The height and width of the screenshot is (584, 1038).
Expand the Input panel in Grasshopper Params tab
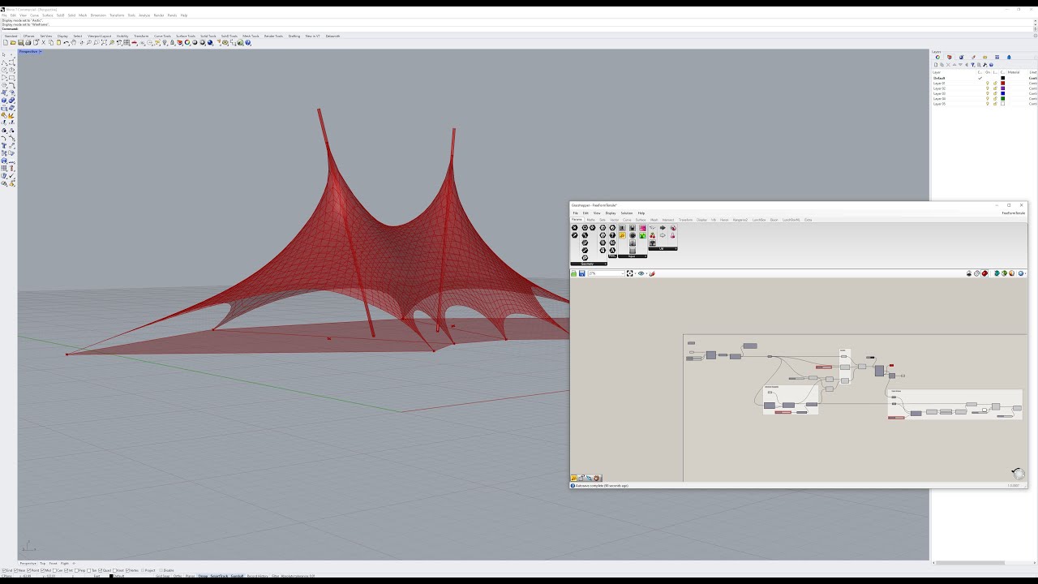[x=633, y=256]
